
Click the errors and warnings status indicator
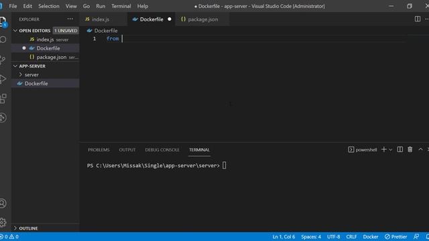[x=9, y=236]
